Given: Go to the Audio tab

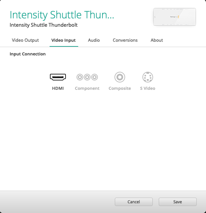Looking at the screenshot, I should pos(94,40).
